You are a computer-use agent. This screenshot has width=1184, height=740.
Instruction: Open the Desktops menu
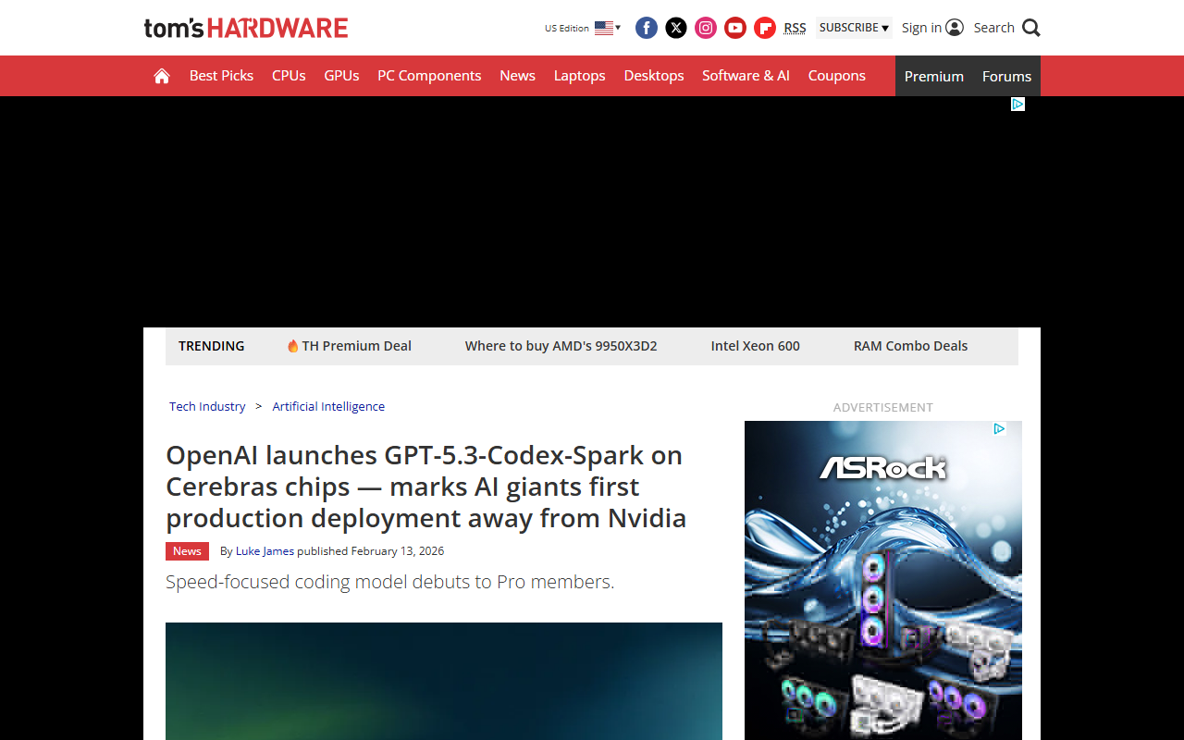pos(654,76)
